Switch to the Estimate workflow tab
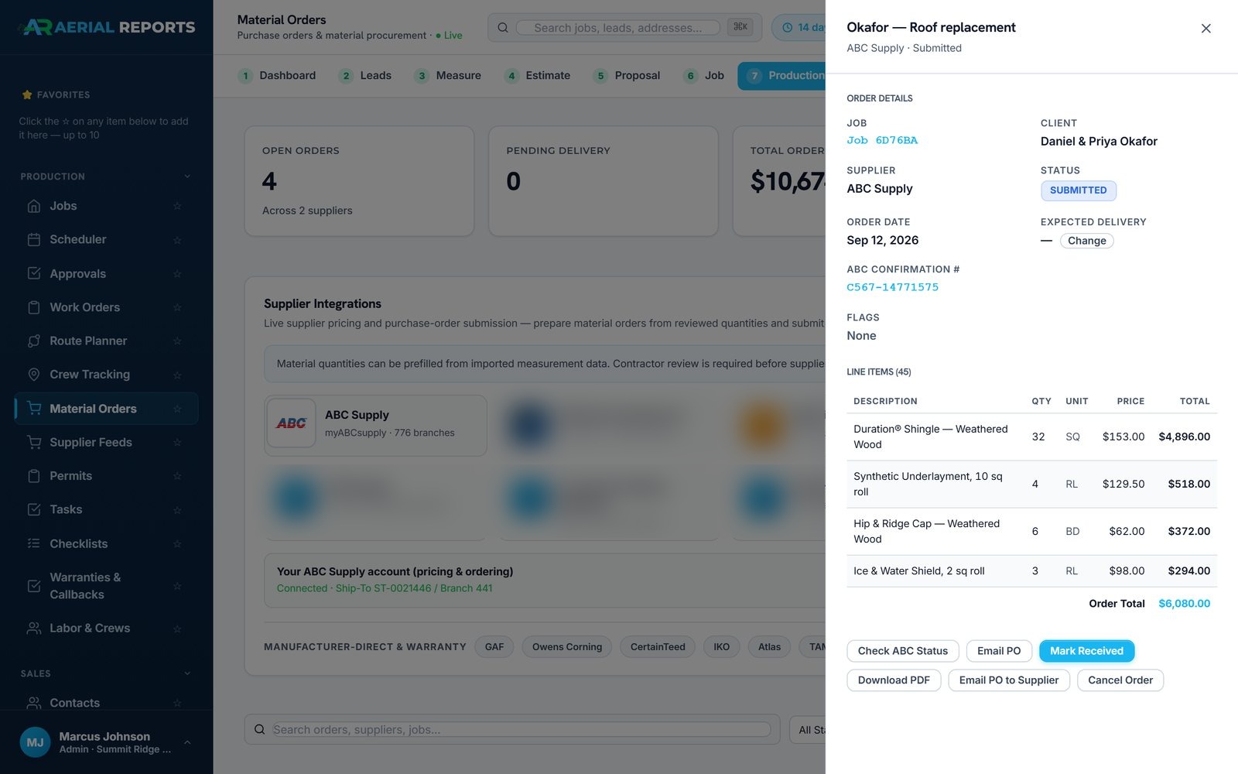 [539, 76]
